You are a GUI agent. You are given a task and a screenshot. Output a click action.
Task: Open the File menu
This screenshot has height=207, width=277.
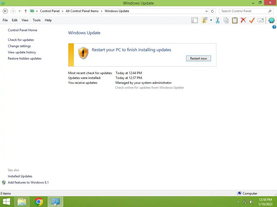click(5, 20)
